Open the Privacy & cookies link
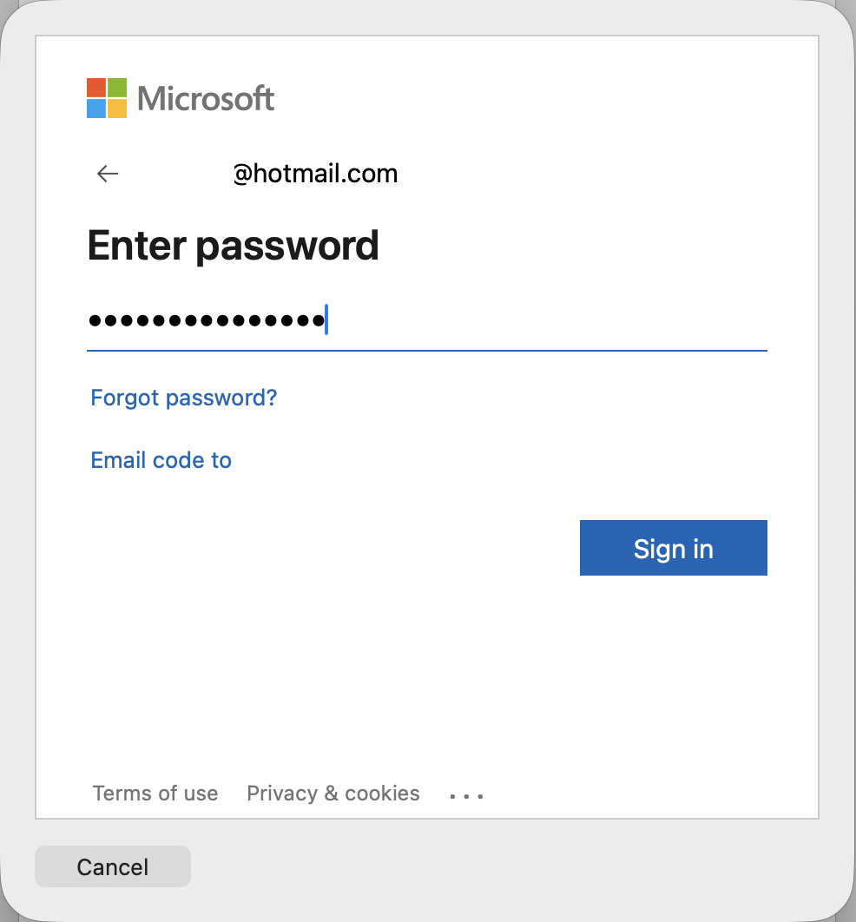Screen dimensions: 856x922 333,794
